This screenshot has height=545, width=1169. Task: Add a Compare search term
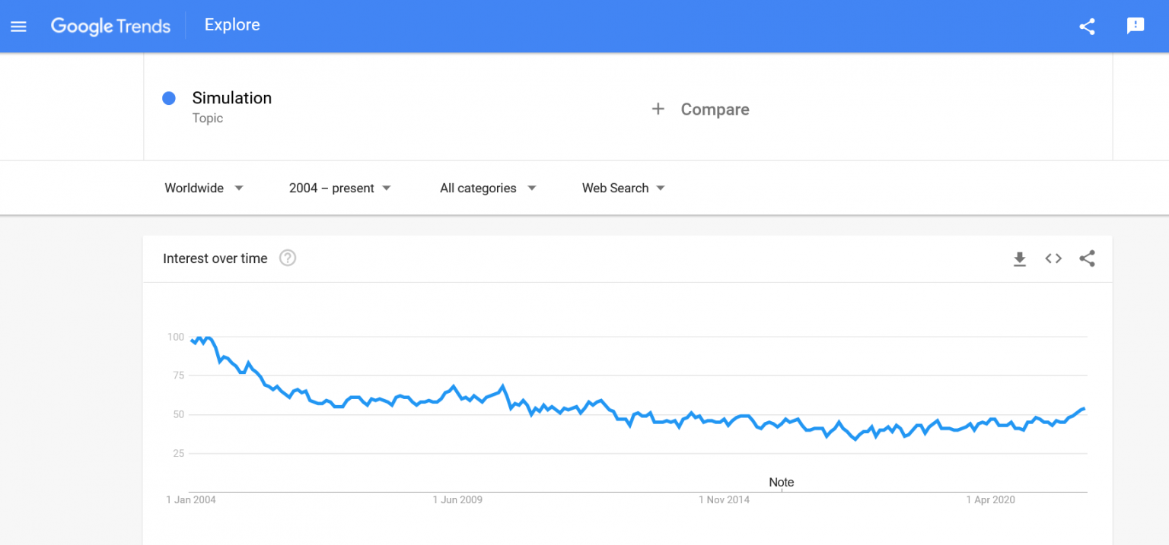tap(714, 109)
